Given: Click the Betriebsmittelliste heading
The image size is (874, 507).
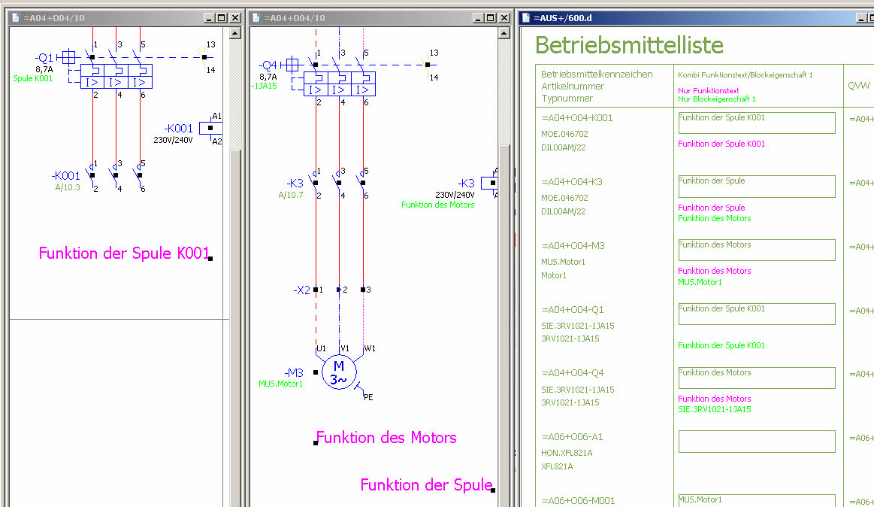Looking at the screenshot, I should pos(629,45).
